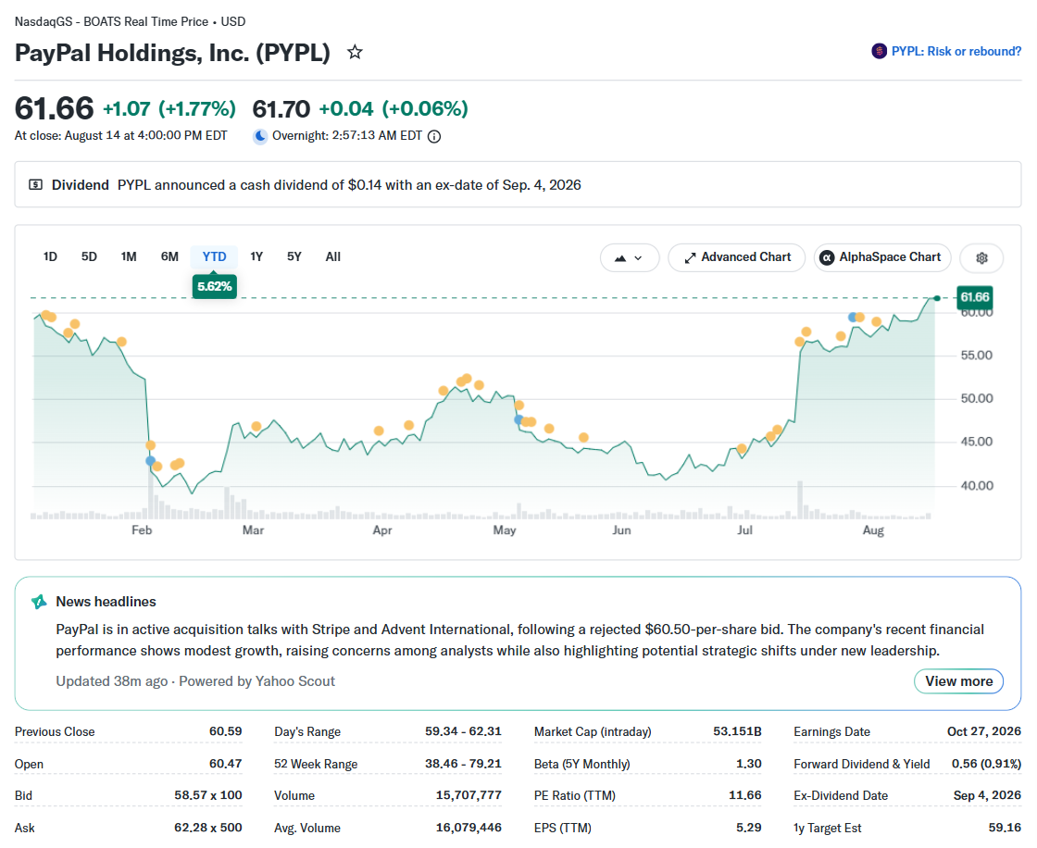Screen dimensions: 1037x848
Task: Show the 1Y chart range
Action: (256, 256)
